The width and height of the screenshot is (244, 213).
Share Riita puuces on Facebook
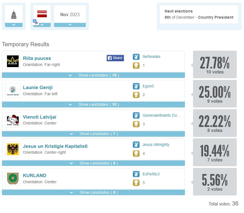click(x=115, y=58)
